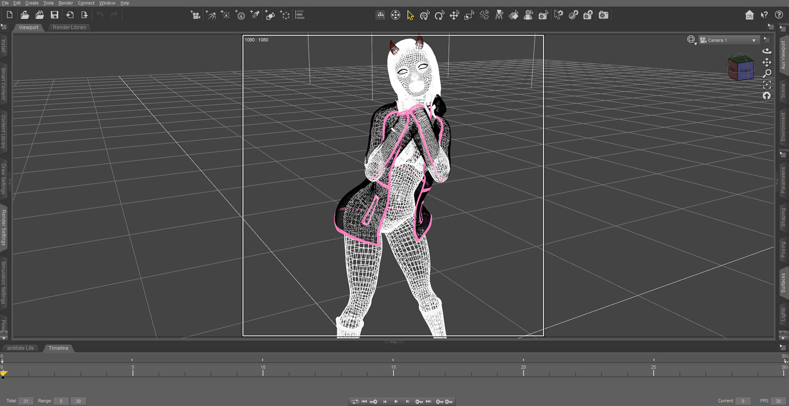Open Render Settings gear-camera icon
This screenshot has width=789, height=406.
click(x=588, y=15)
